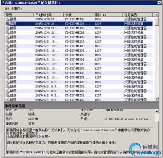163x158 pixels.
Task: Sort events by the 任务类别 column header
Action: 137,15
